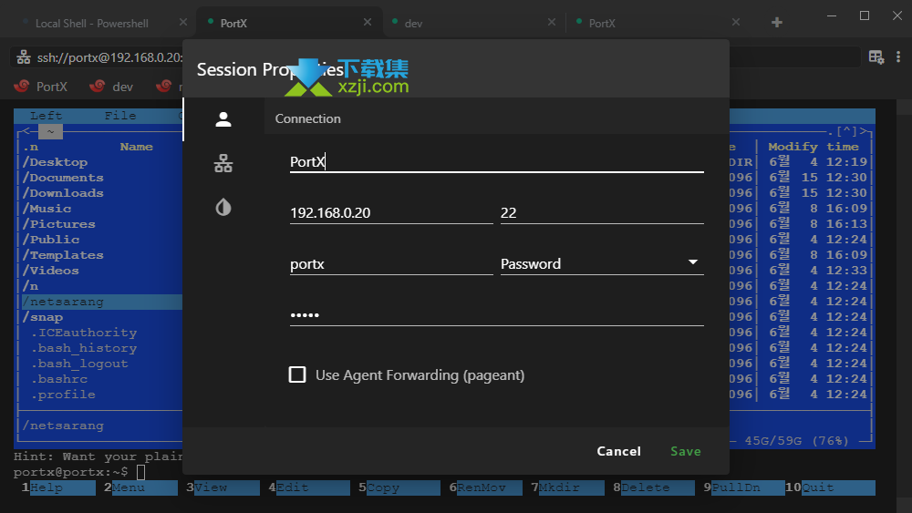The image size is (912, 513).
Task: Click the Name column header
Action: pos(136,147)
